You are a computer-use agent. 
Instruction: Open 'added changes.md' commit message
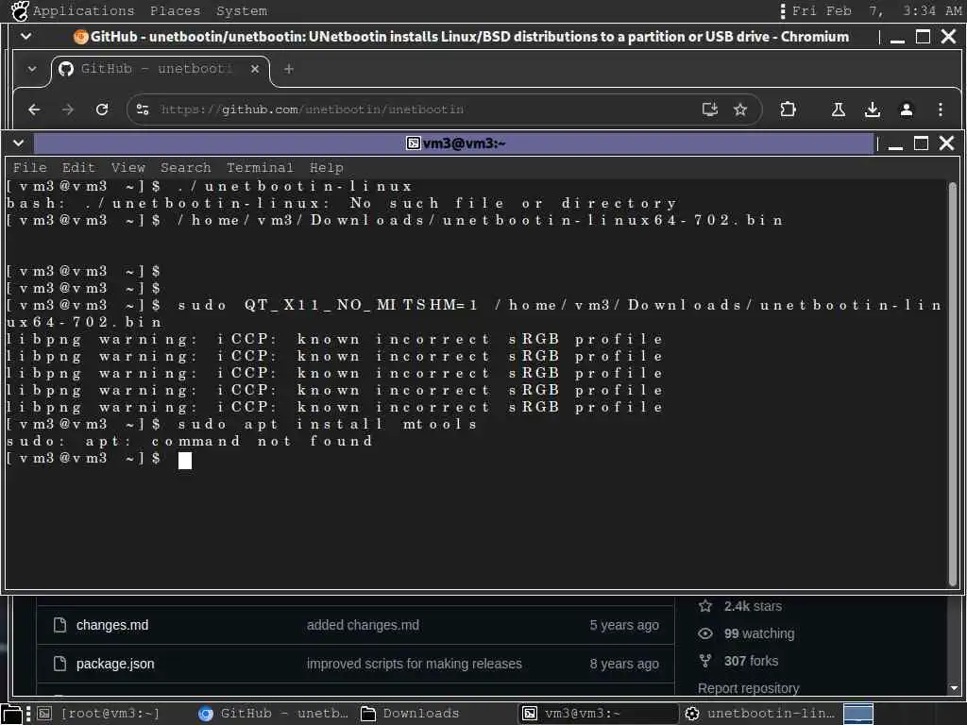pyautogui.click(x=363, y=625)
